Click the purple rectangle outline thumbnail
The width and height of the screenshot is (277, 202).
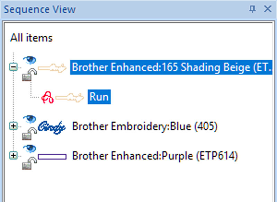(x=52, y=157)
